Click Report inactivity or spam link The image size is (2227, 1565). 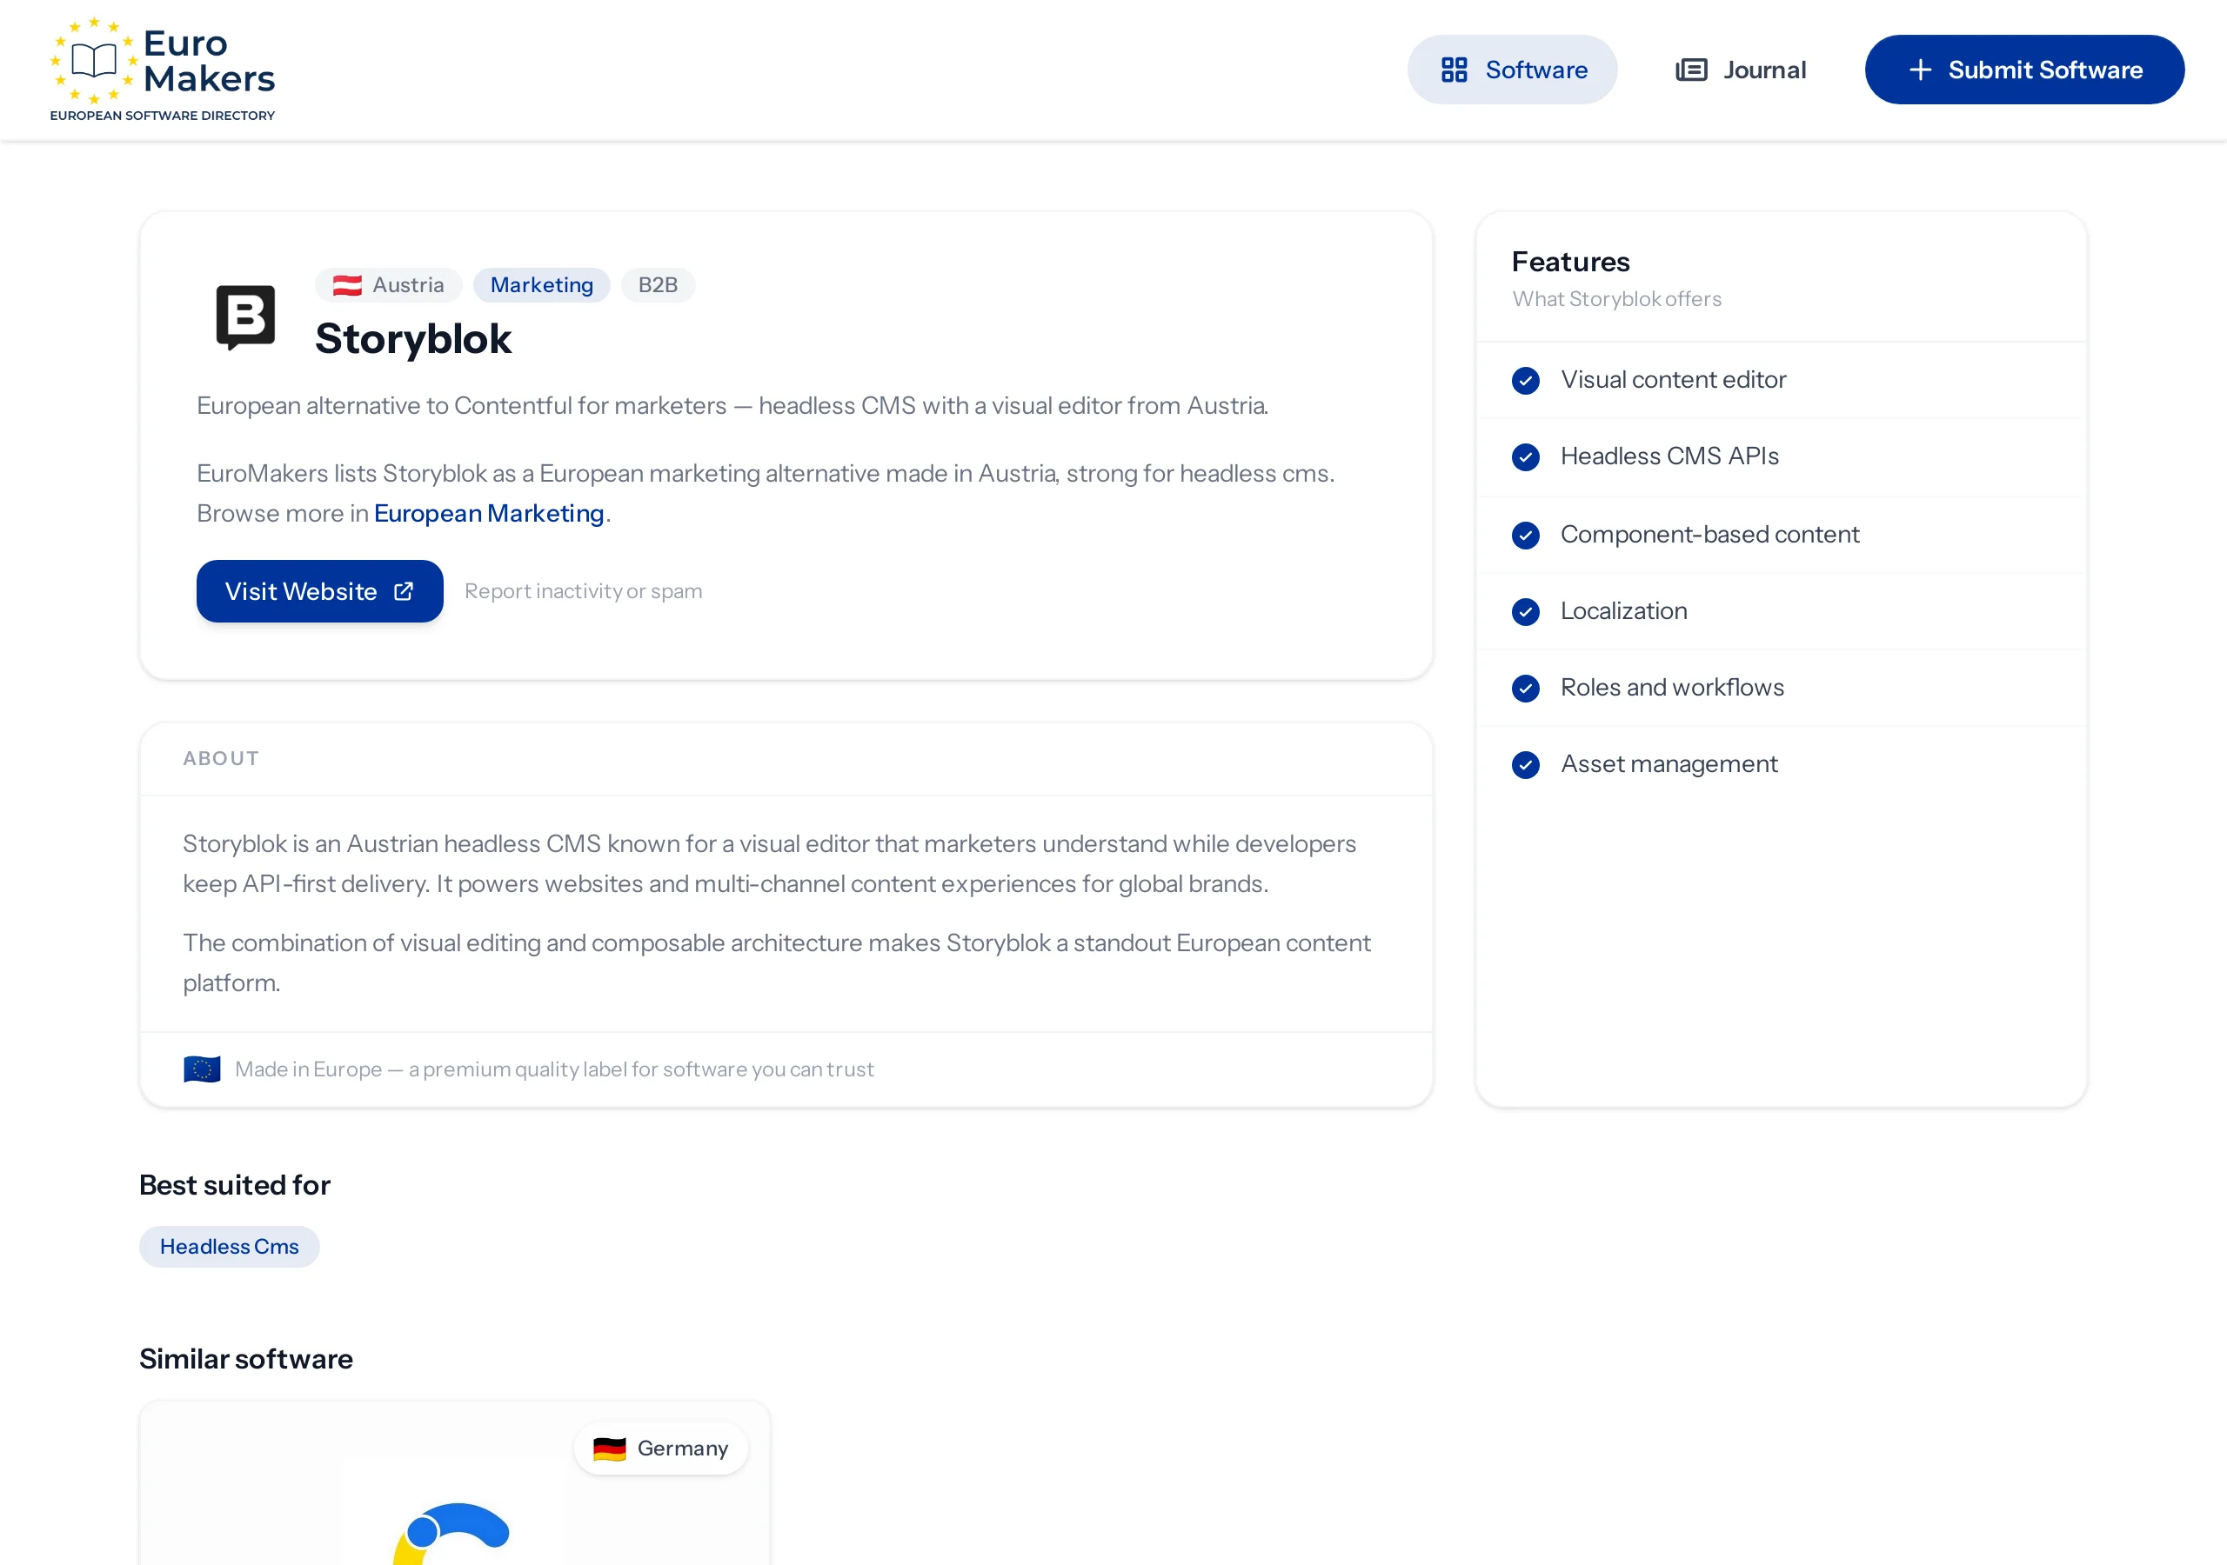583,591
